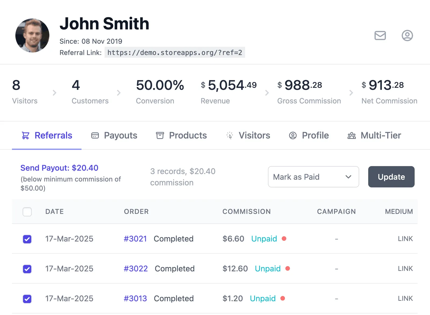Click the envelope email icon
Screen dimensions: 430x315
(x=380, y=35)
